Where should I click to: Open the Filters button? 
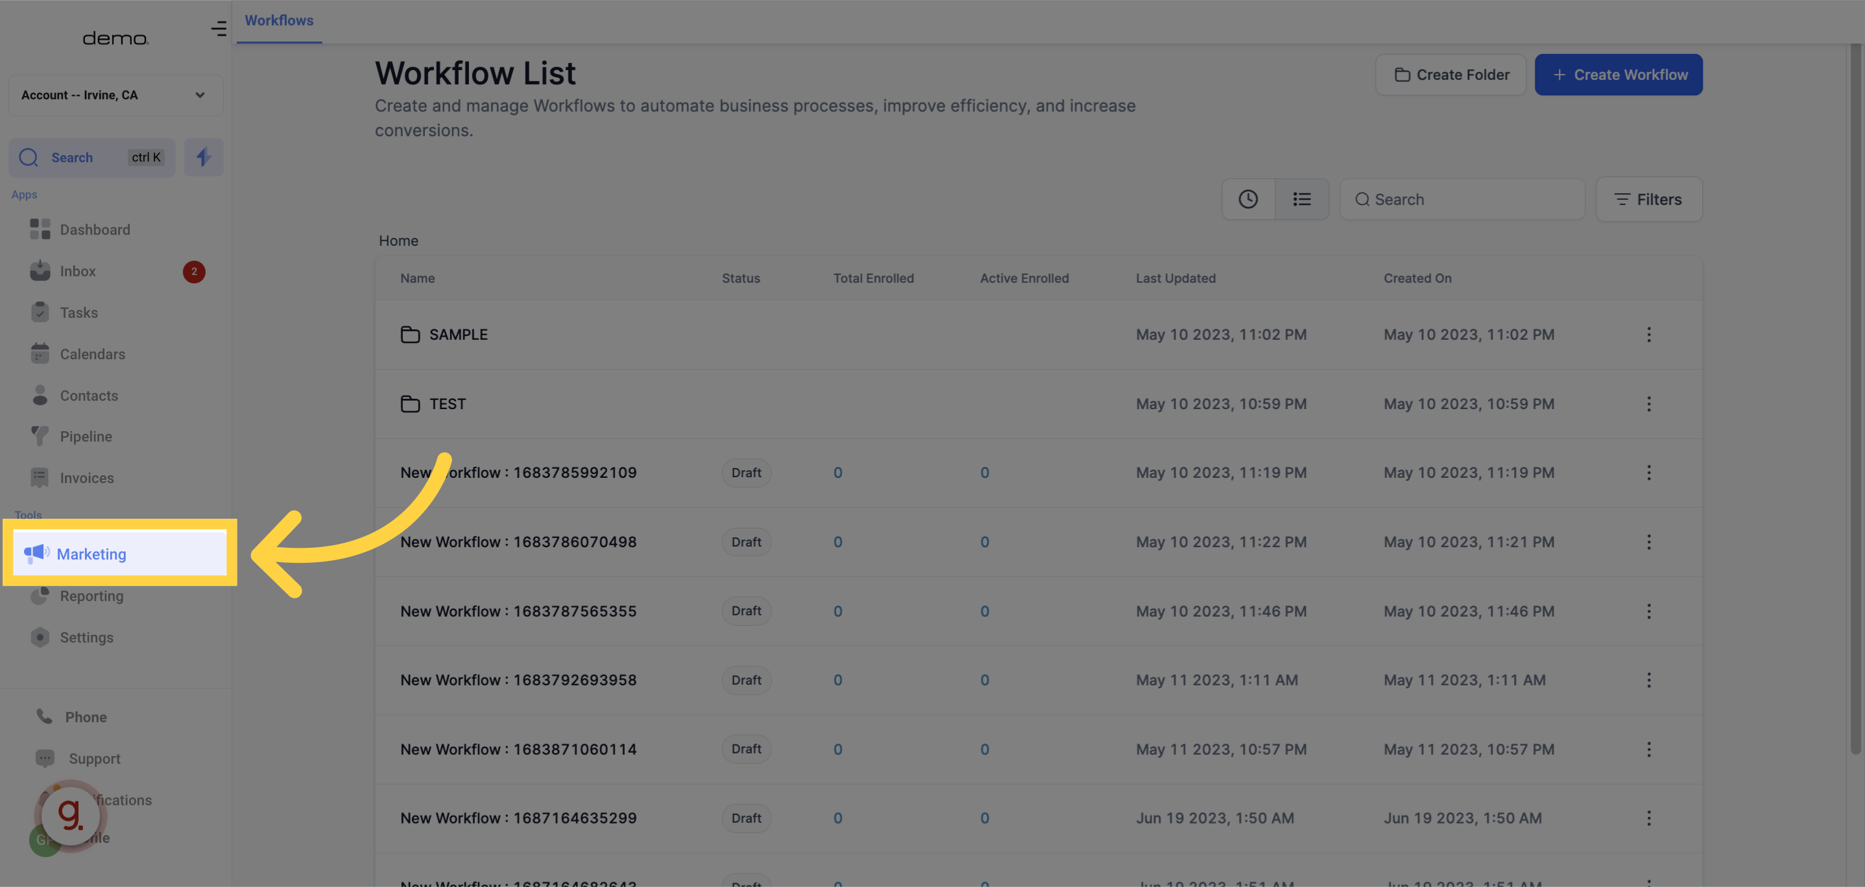(x=1649, y=199)
